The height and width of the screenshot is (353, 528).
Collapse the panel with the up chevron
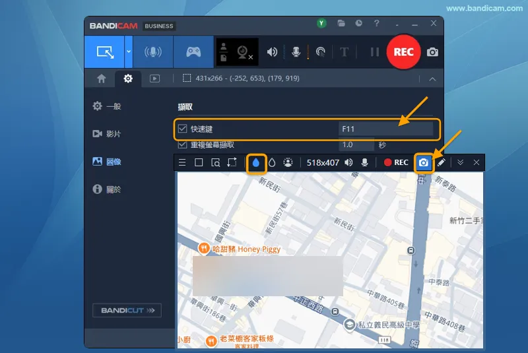click(432, 79)
